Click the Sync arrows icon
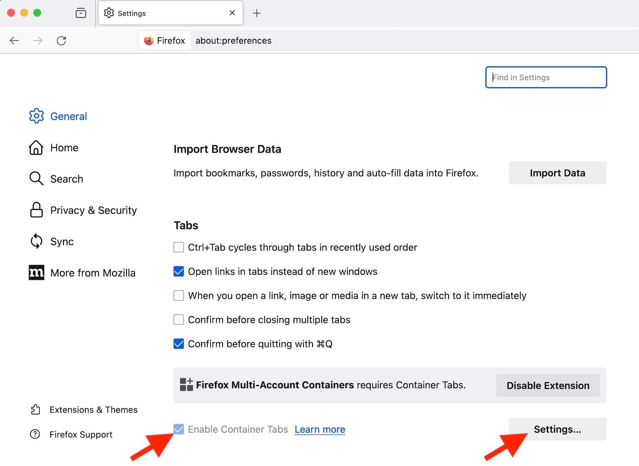Viewport: 639px width, 466px height. click(x=36, y=241)
